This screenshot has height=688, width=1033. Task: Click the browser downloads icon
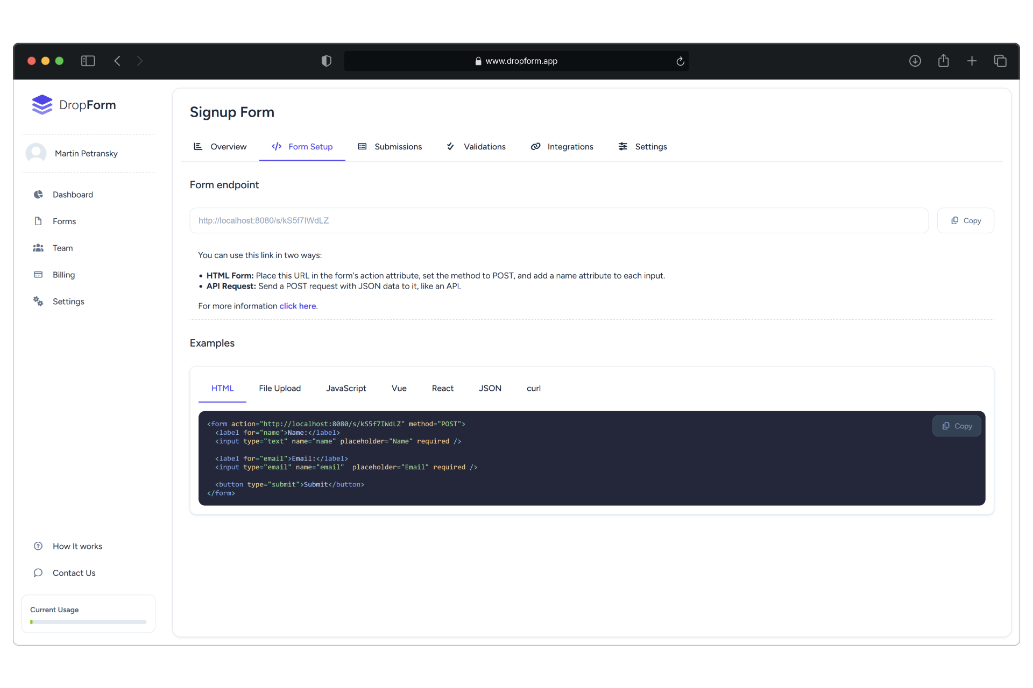(915, 61)
